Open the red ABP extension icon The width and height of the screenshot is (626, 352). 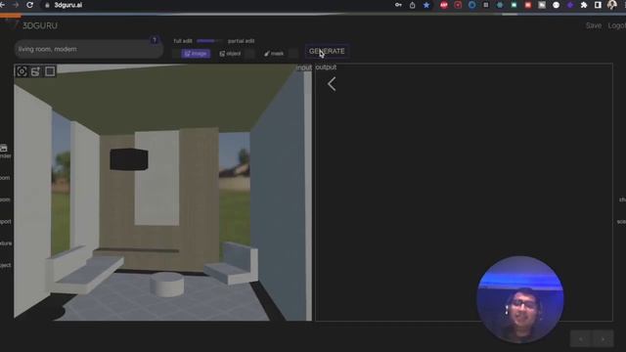pos(444,5)
